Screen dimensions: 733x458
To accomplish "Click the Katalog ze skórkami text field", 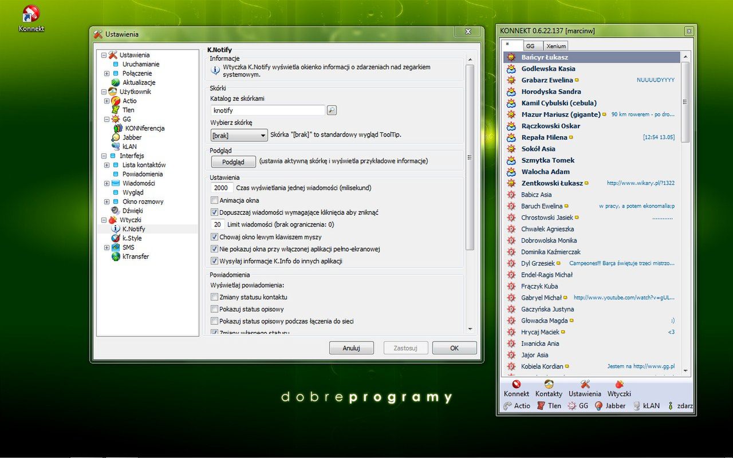I will tap(268, 110).
